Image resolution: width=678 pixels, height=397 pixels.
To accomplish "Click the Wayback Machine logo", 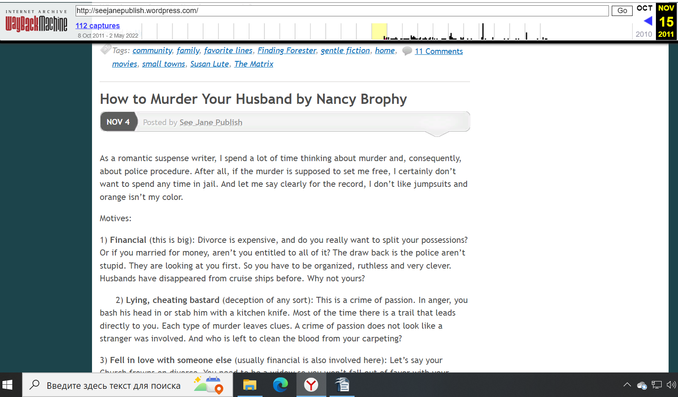I will point(36,23).
